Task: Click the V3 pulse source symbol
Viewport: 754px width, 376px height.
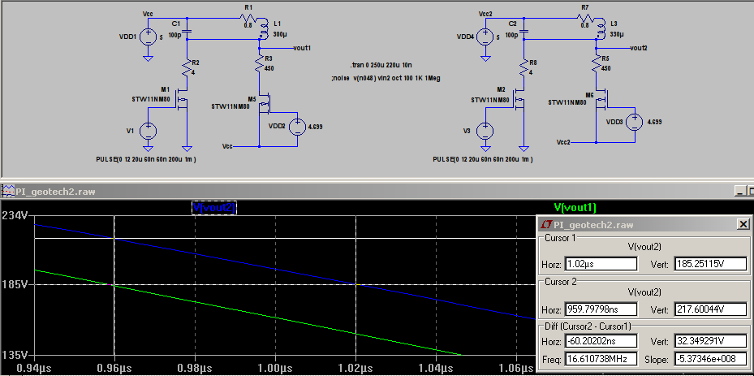Action: (x=485, y=131)
